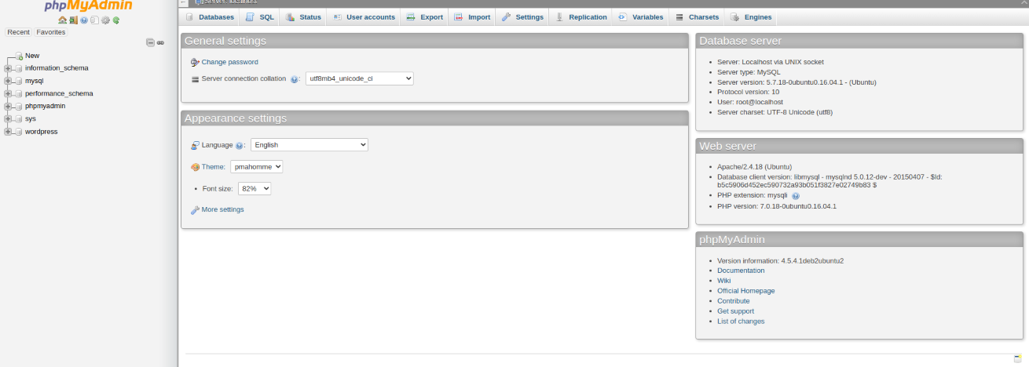
Task: Select the sys database name
Action: pyautogui.click(x=31, y=119)
